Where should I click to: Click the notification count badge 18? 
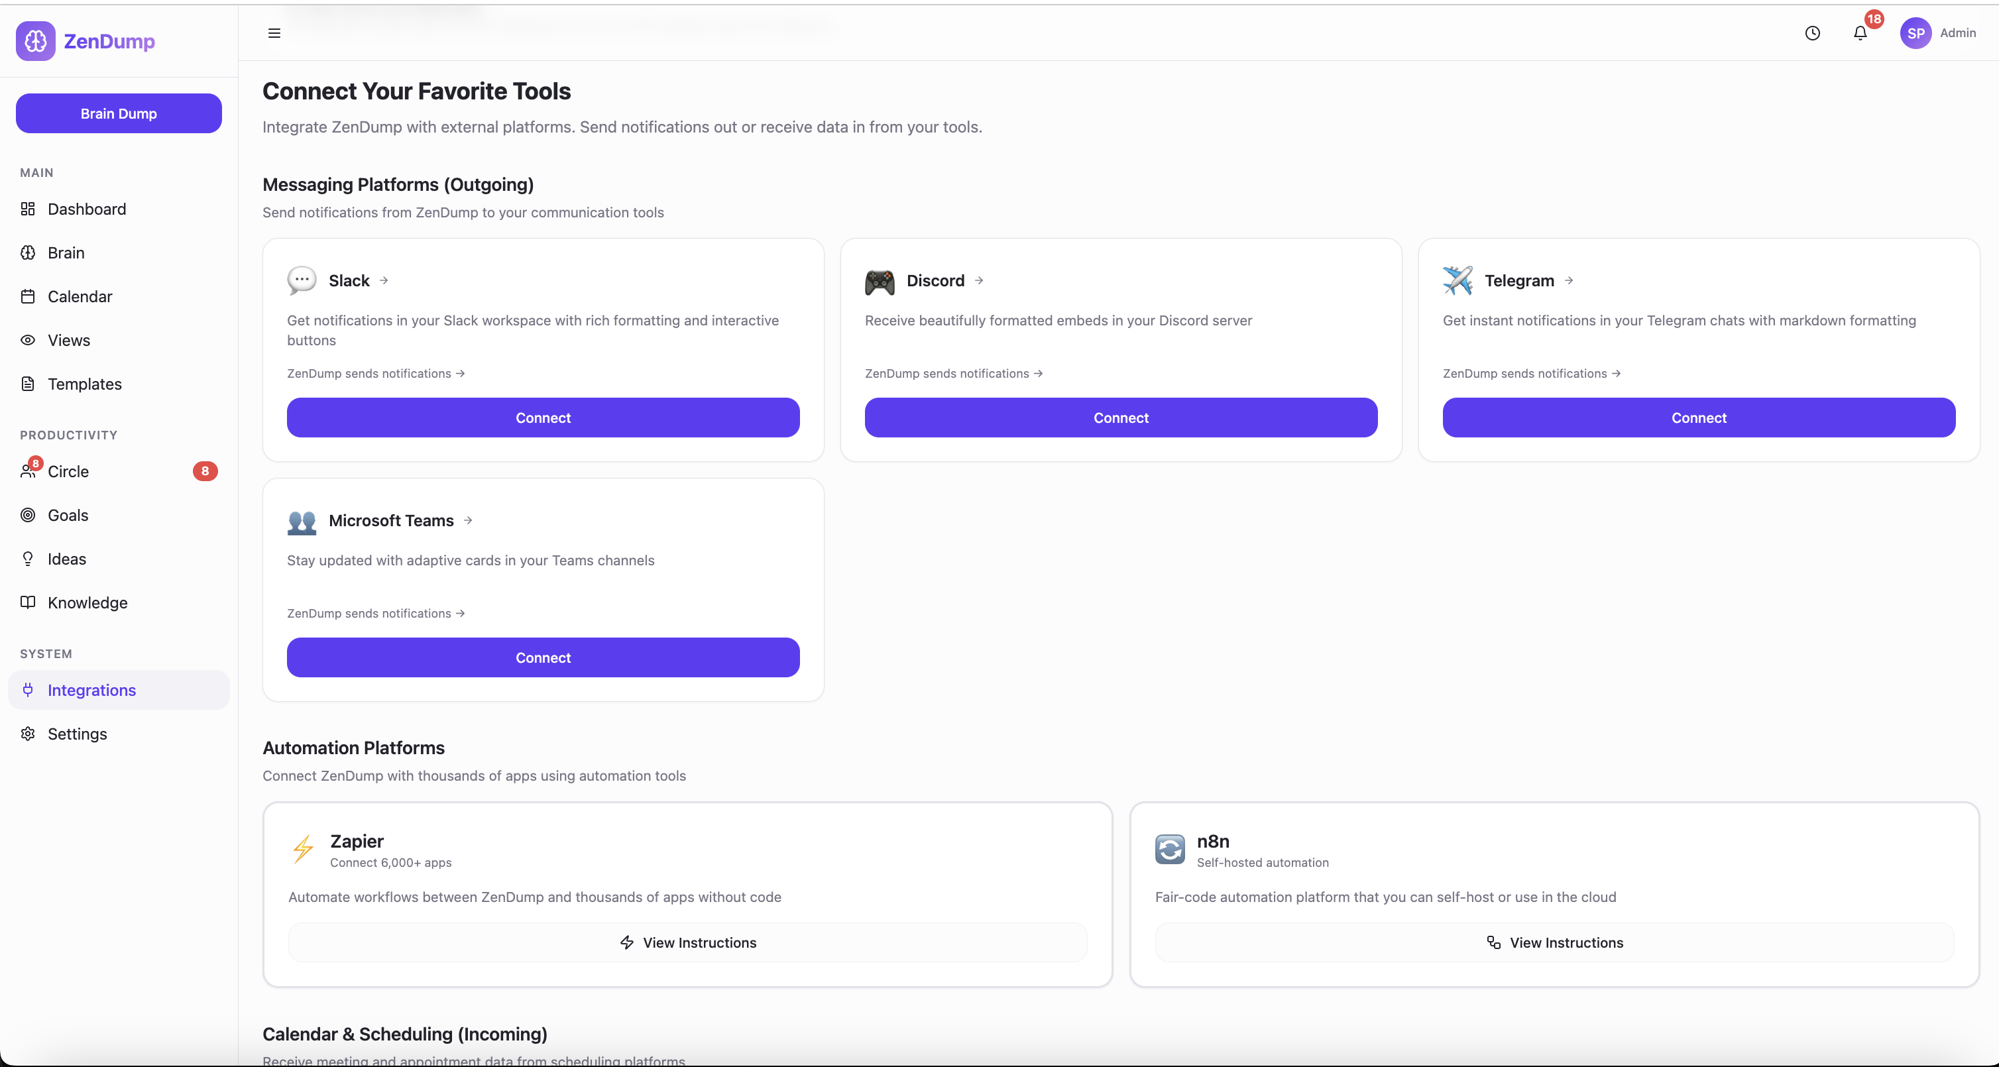pos(1874,19)
